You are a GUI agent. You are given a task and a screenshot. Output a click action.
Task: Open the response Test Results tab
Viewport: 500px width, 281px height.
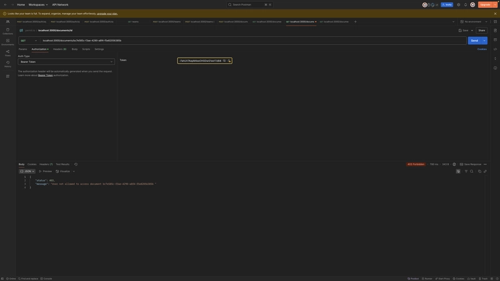[x=62, y=164]
